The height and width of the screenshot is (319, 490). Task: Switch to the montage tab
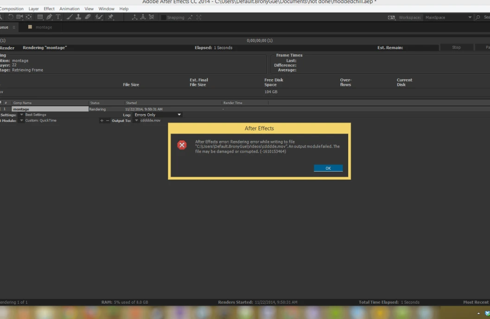(44, 27)
